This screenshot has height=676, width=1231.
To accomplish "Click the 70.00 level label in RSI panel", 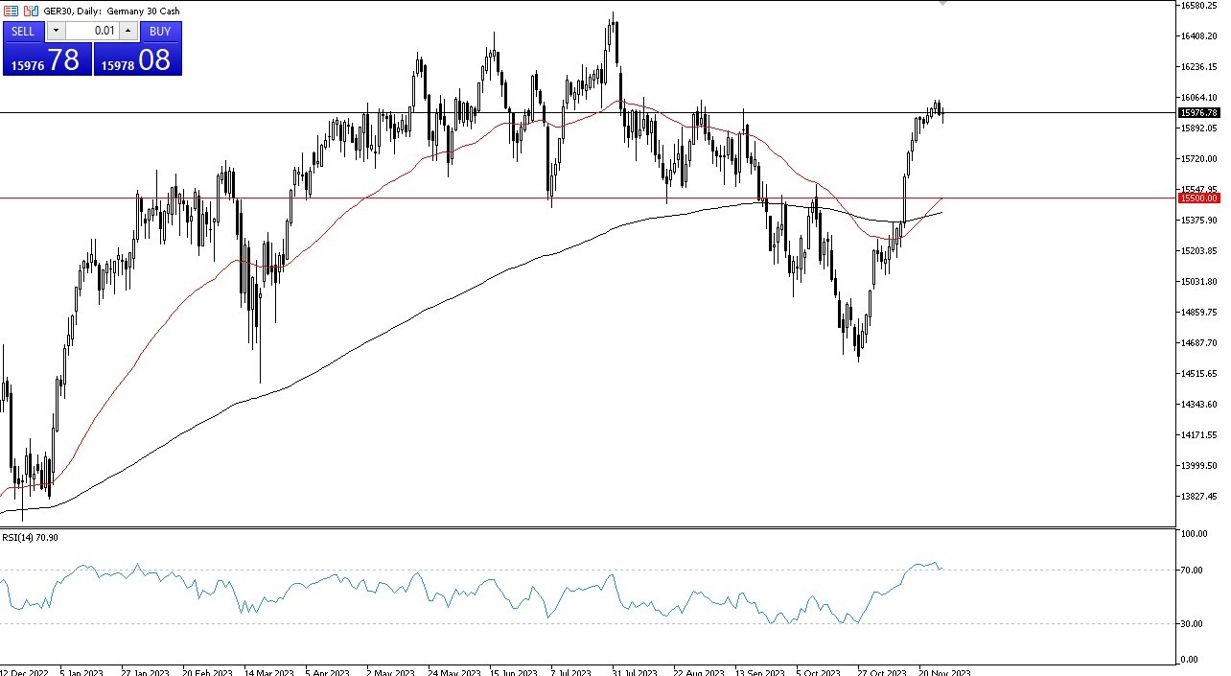I will pos(1192,569).
